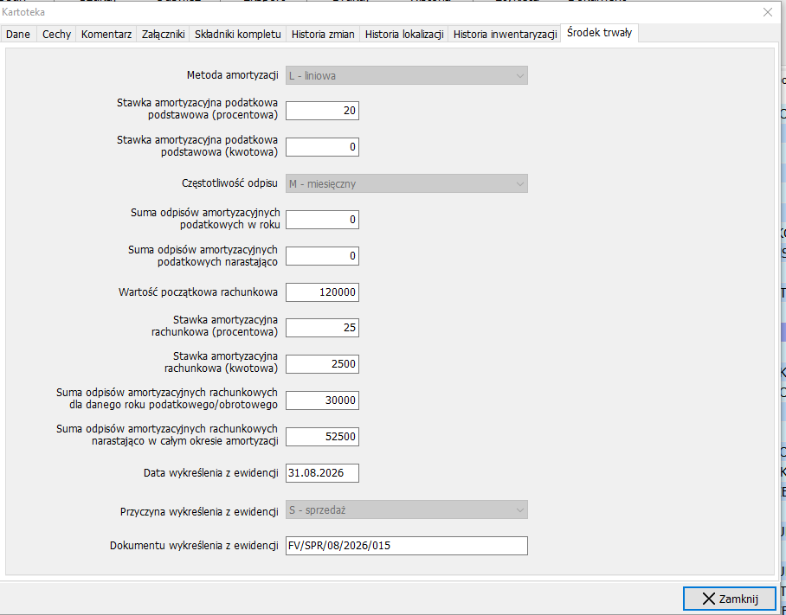
Task: Focus the Wartość początkowa rachunkowa field
Action: coord(322,292)
